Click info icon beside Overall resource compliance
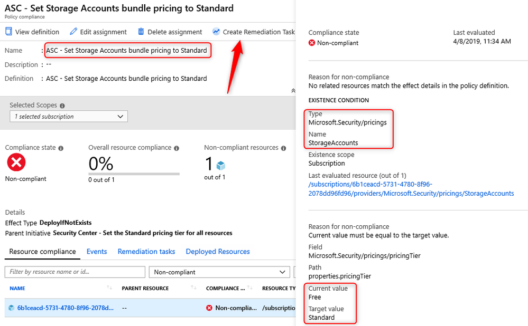The width and height of the screenshot is (528, 326). coord(177,148)
